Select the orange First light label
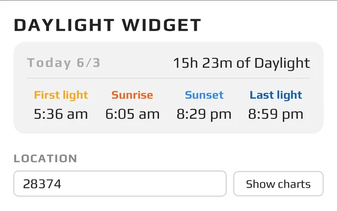The width and height of the screenshot is (337, 211). (61, 95)
